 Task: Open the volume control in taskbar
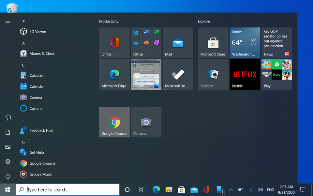pos(260,189)
